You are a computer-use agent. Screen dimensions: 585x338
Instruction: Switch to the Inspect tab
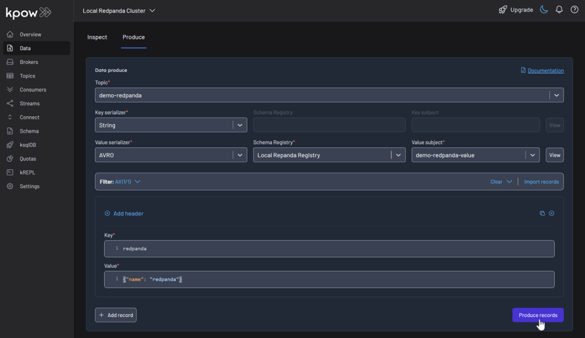pos(97,37)
